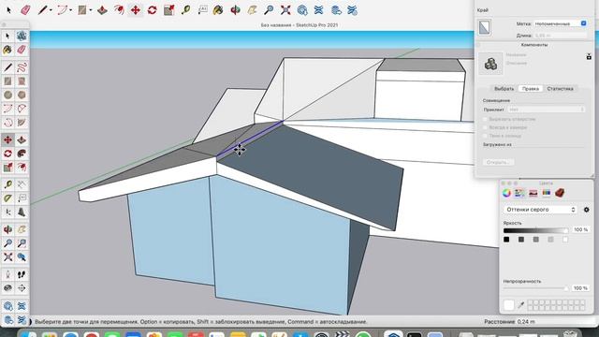
Task: Activate Zoom Window in the left palette
Action: [x=22, y=243]
